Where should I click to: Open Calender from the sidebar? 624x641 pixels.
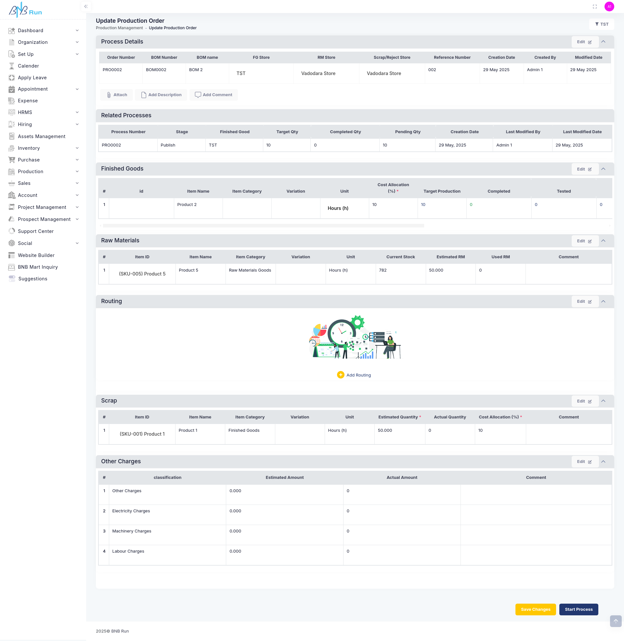pos(28,66)
